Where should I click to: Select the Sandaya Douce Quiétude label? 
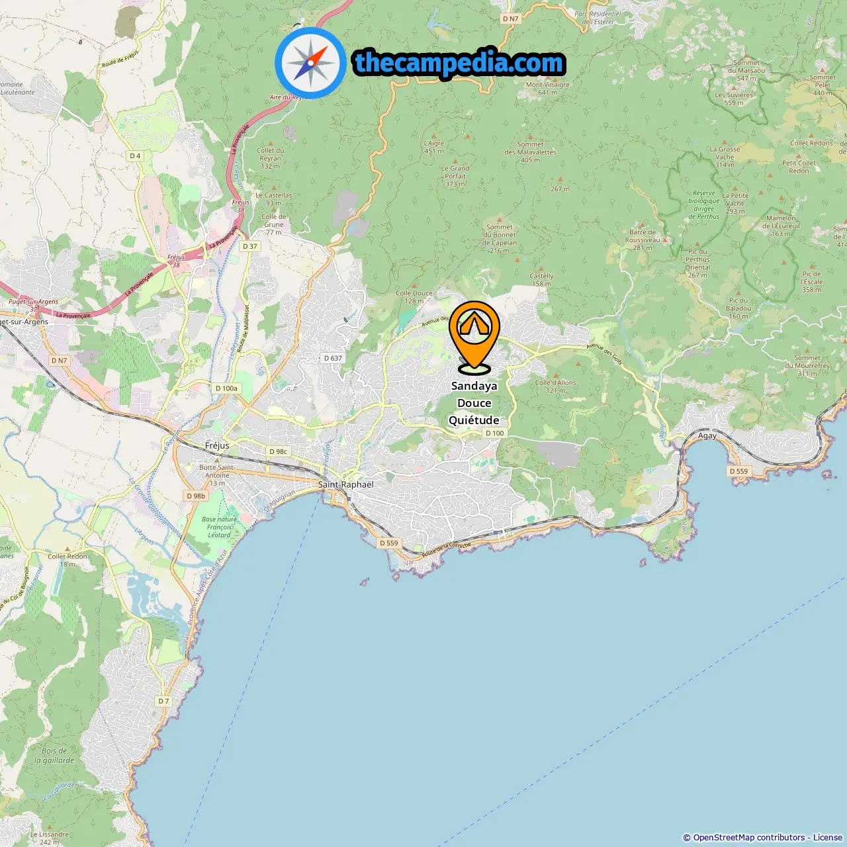click(474, 403)
